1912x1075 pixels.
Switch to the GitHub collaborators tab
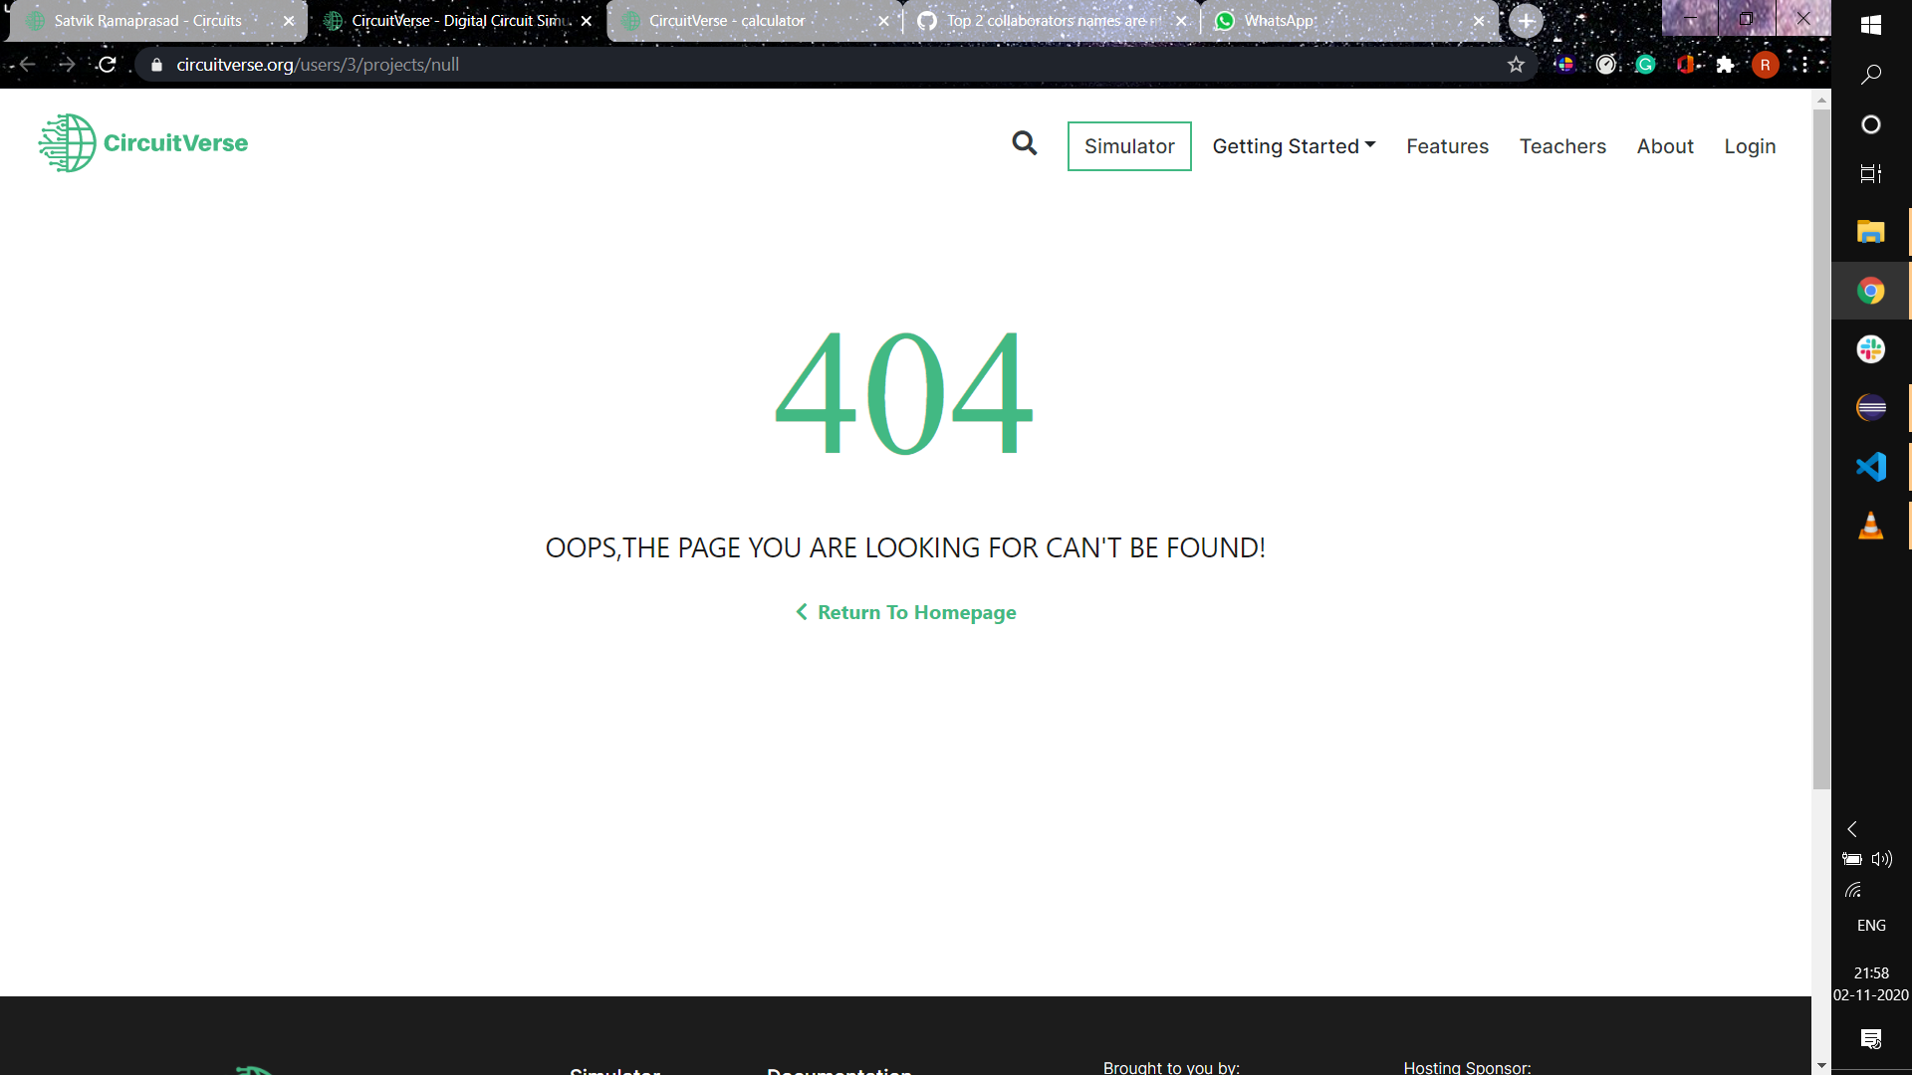pyautogui.click(x=1054, y=21)
